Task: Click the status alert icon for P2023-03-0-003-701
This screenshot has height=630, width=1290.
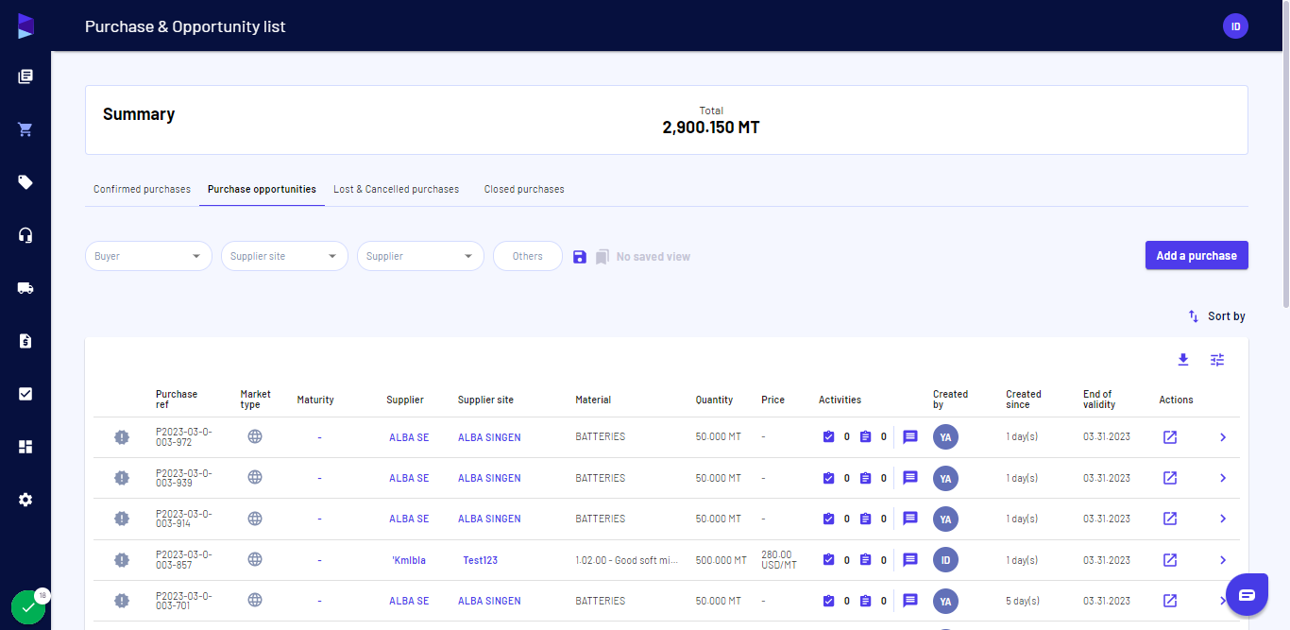Action: [x=122, y=601]
